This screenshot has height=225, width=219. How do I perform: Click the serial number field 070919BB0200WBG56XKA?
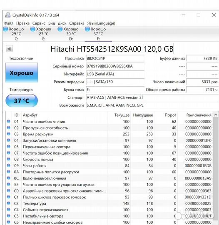(115, 66)
